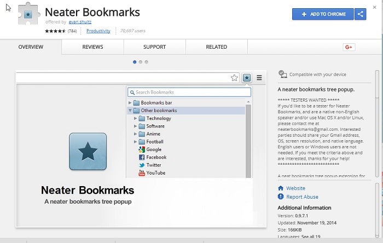Switch to the Support tab

(x=155, y=47)
